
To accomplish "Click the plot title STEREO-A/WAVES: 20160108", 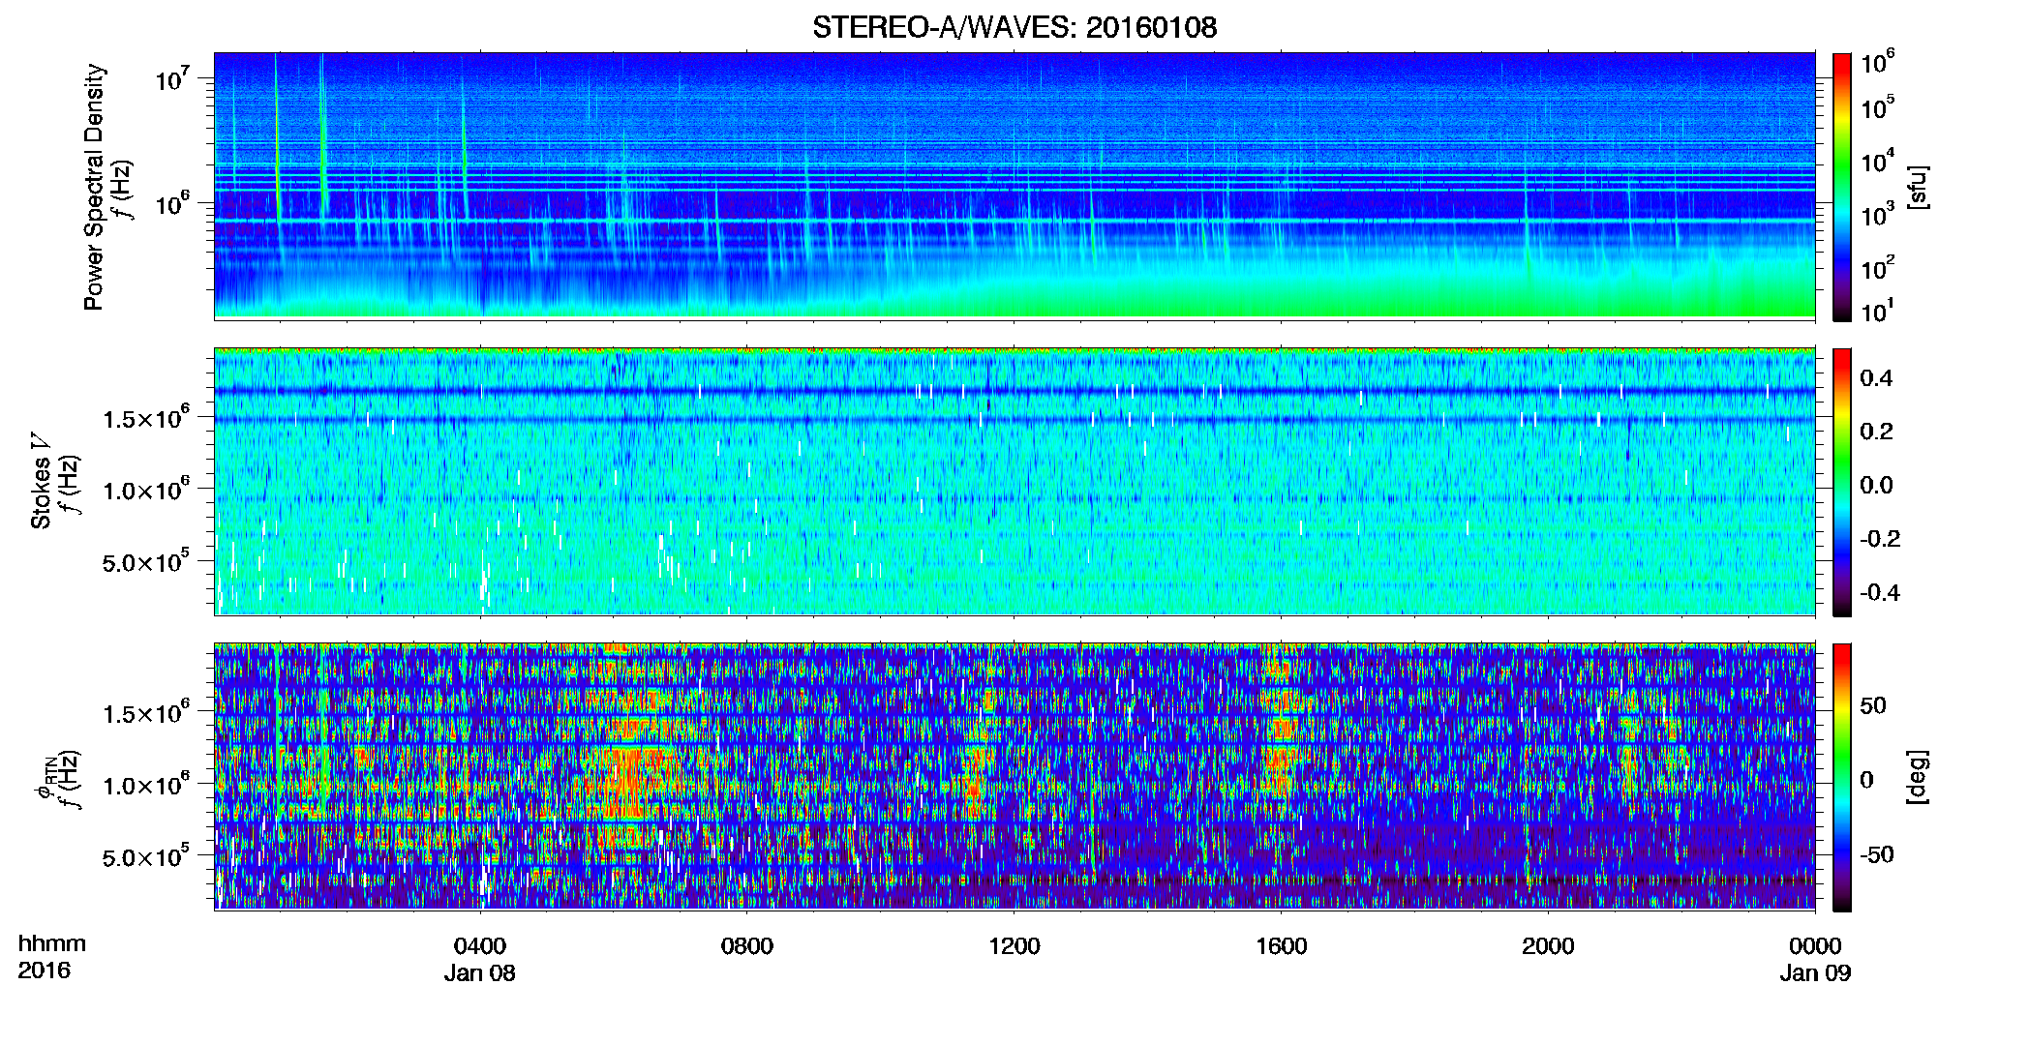I will pyautogui.click(x=1014, y=27).
